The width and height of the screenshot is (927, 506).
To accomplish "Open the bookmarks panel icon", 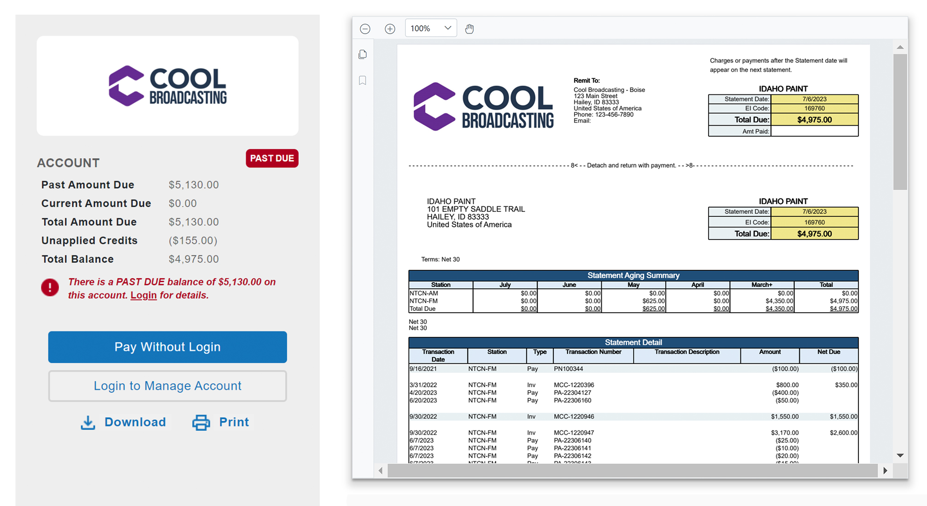I will click(363, 80).
